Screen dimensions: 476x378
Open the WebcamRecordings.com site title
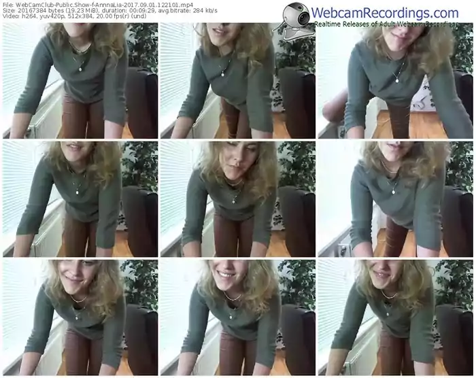coord(385,13)
